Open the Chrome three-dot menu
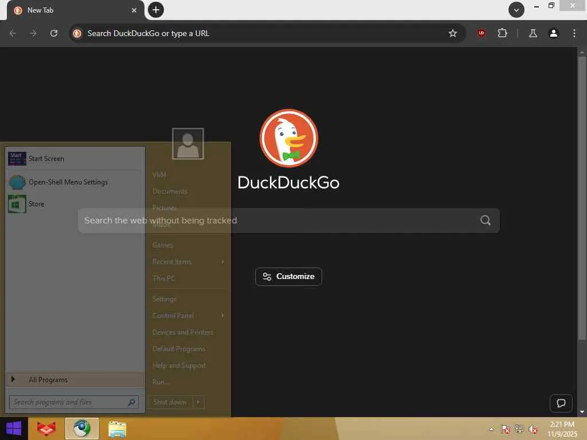Viewport: 587px width, 440px height. (574, 33)
